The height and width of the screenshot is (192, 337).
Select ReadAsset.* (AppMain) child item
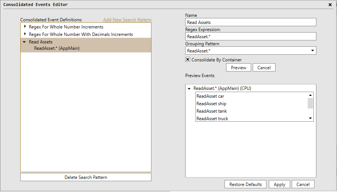[57, 48]
